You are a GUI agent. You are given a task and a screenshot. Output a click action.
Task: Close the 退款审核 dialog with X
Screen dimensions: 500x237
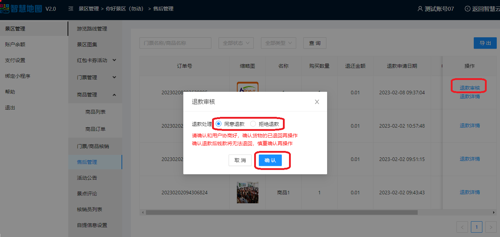(317, 102)
